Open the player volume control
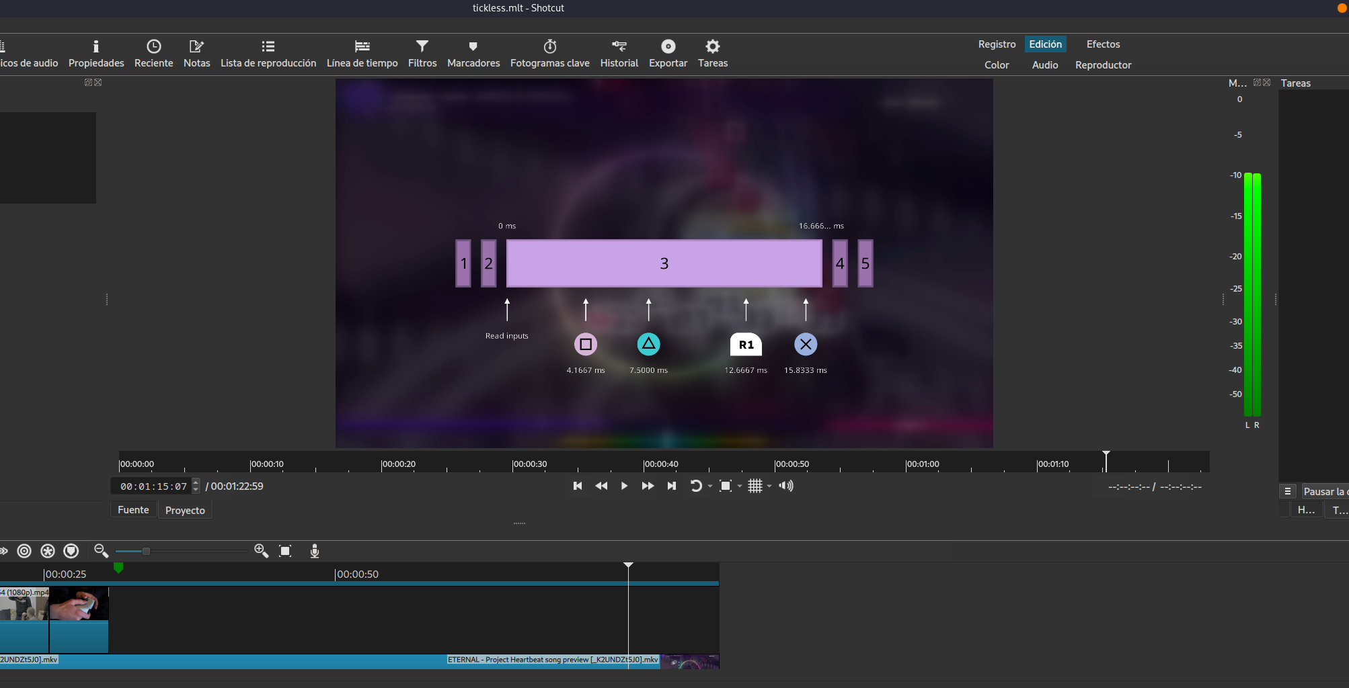The width and height of the screenshot is (1349, 688). point(786,486)
